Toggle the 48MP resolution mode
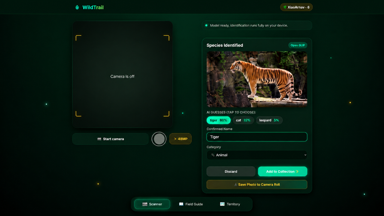This screenshot has height=216, width=384. pyautogui.click(x=180, y=139)
